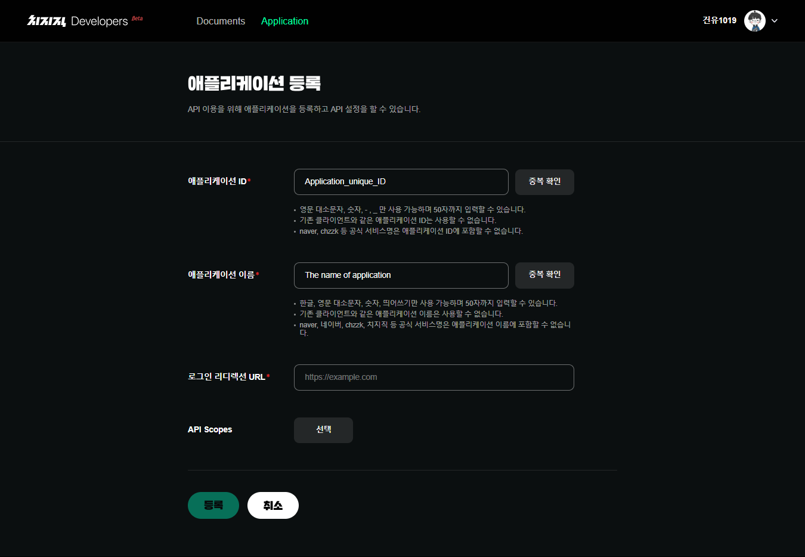805x557 pixels.
Task: Focus the 애플리케이션 이름 input field
Action: pyautogui.click(x=401, y=276)
